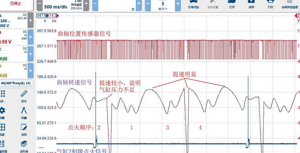Click the 的 8 个 buffer count text
The width and height of the screenshot is (300, 153).
point(163,9)
